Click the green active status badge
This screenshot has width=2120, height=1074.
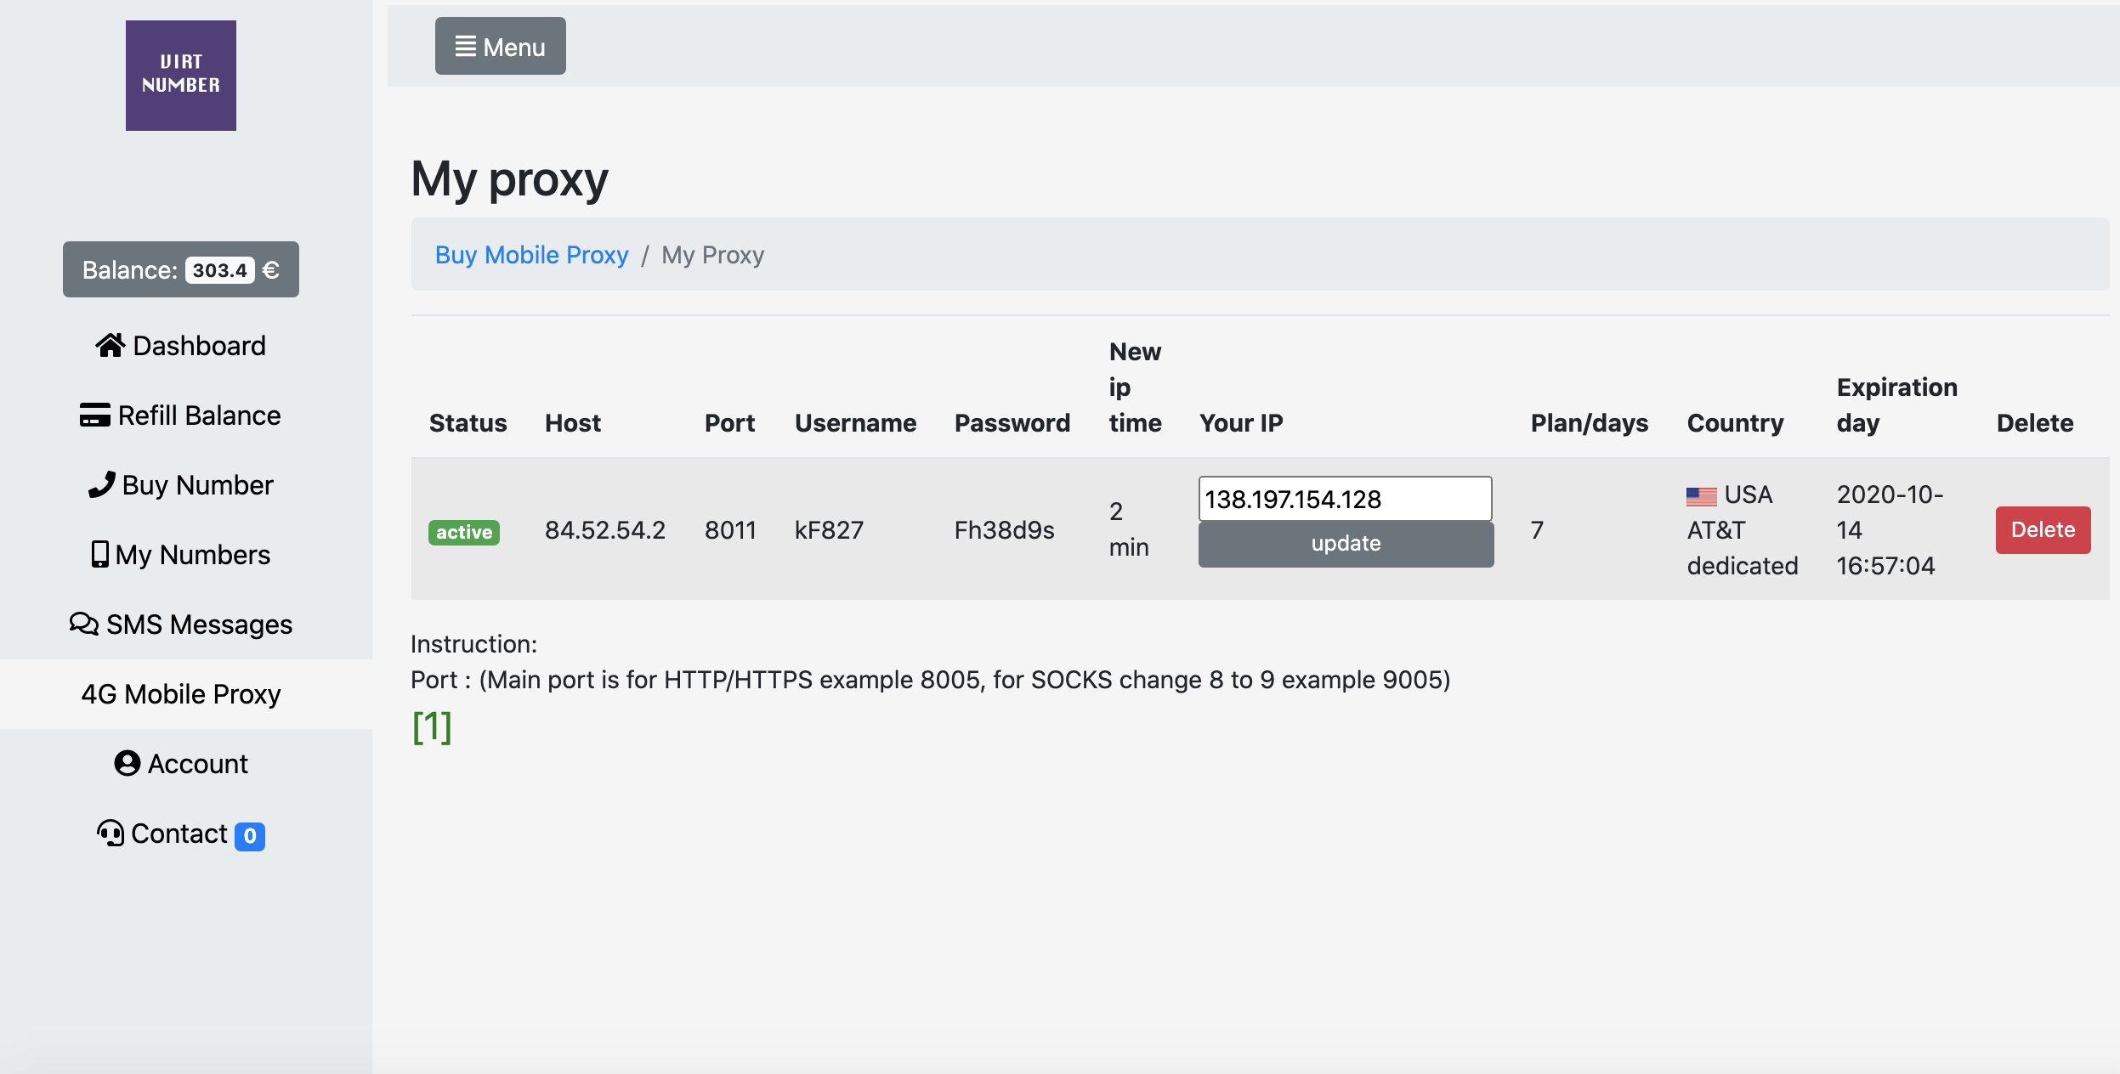pos(463,532)
